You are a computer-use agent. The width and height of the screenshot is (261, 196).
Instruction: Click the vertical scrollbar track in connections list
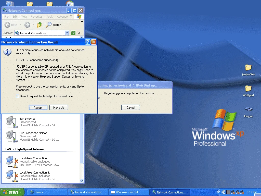[82, 172]
